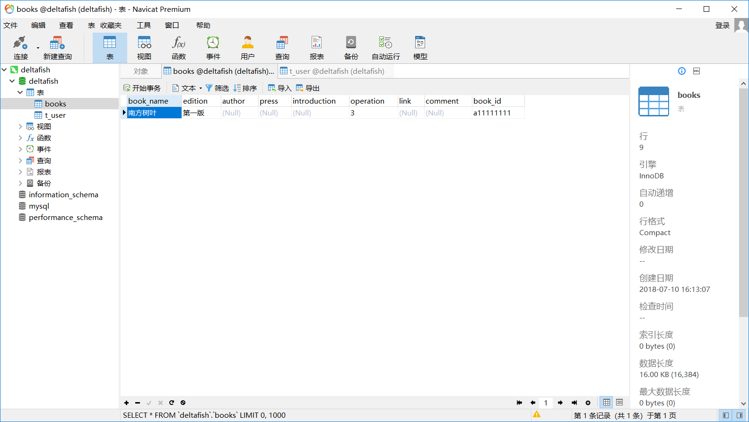Open the 事件 (Event) toolbar icon
The width and height of the screenshot is (749, 422).
coord(213,48)
